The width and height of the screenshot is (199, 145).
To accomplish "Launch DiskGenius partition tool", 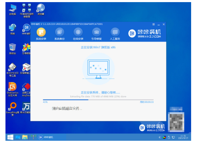I will coord(12,88).
